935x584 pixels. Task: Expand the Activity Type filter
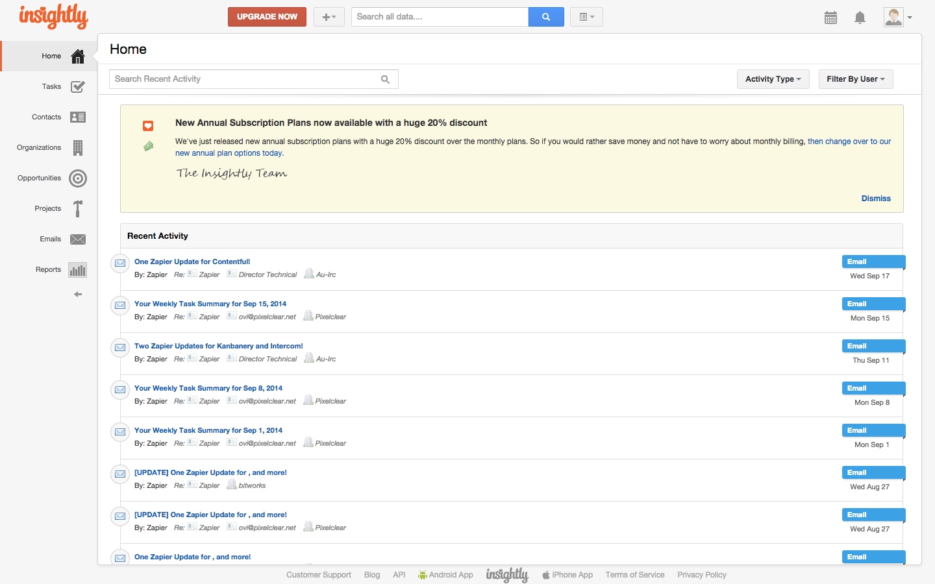point(773,79)
